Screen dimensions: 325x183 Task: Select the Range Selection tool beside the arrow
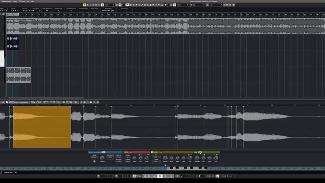click(131, 5)
